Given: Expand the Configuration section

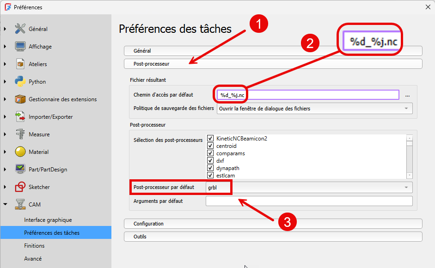Looking at the screenshot, I should coord(273,224).
